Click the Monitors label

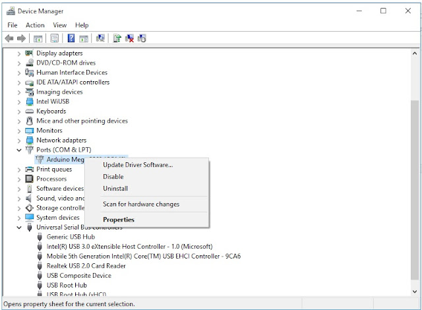pos(49,131)
